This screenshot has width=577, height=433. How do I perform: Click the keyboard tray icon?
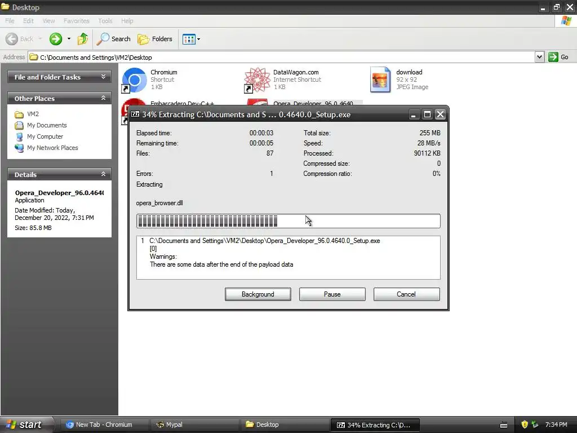point(504,425)
